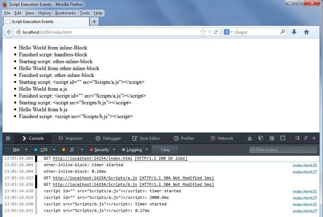The height and width of the screenshot is (217, 323).
Task: Open the Edit menu
Action: point(18,13)
